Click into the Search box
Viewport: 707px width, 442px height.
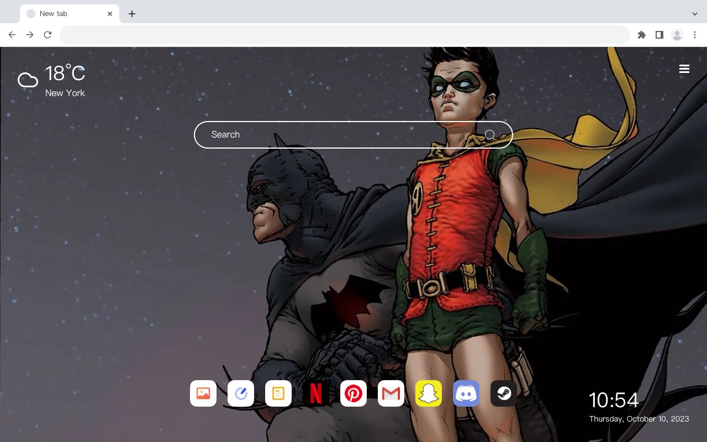pyautogui.click(x=353, y=135)
